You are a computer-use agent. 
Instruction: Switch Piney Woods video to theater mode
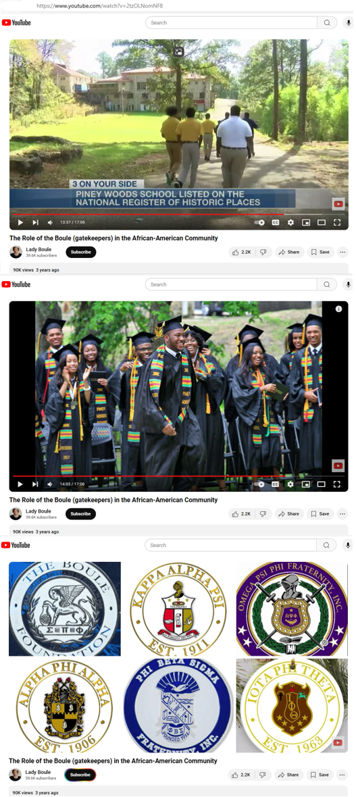point(322,223)
